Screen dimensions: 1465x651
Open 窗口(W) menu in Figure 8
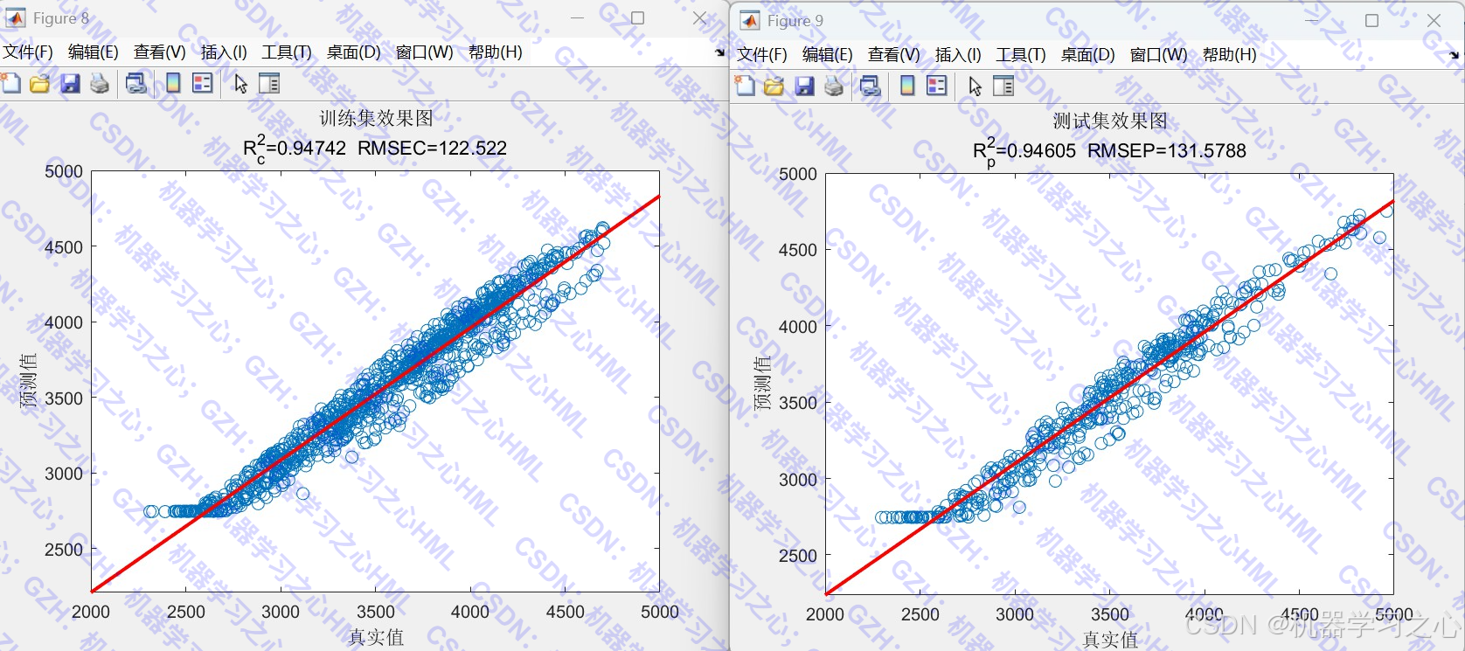(x=424, y=52)
